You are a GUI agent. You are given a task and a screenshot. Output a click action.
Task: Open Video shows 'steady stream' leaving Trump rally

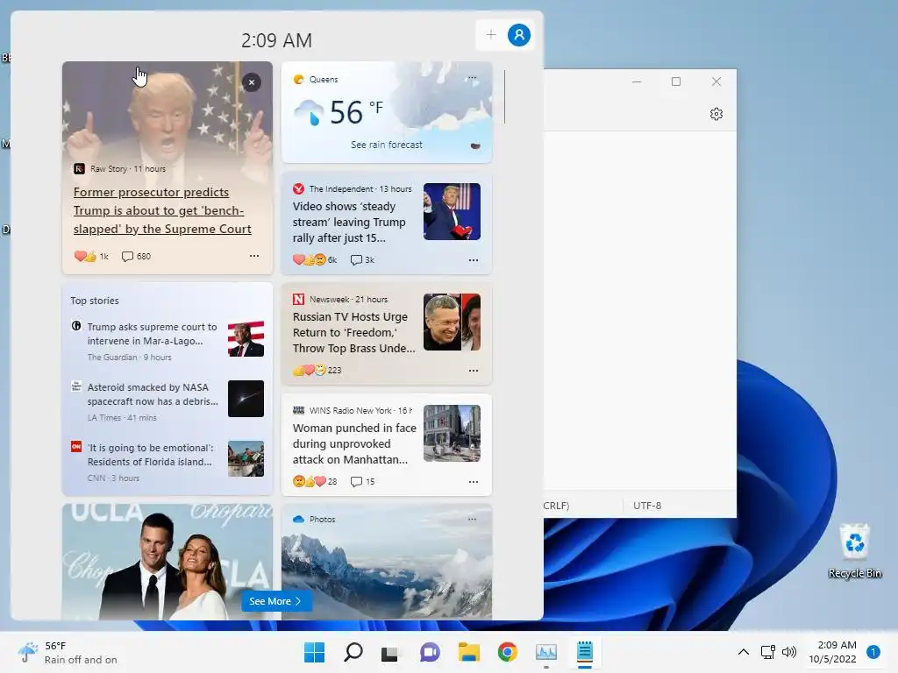click(349, 222)
